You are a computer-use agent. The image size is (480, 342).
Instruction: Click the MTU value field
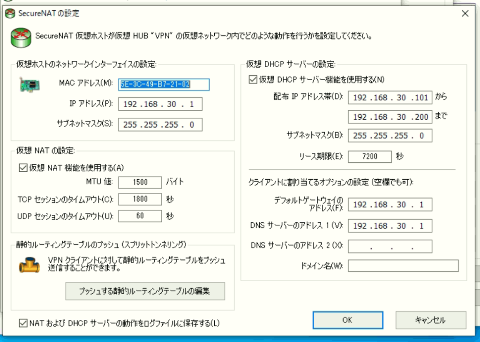point(140,182)
